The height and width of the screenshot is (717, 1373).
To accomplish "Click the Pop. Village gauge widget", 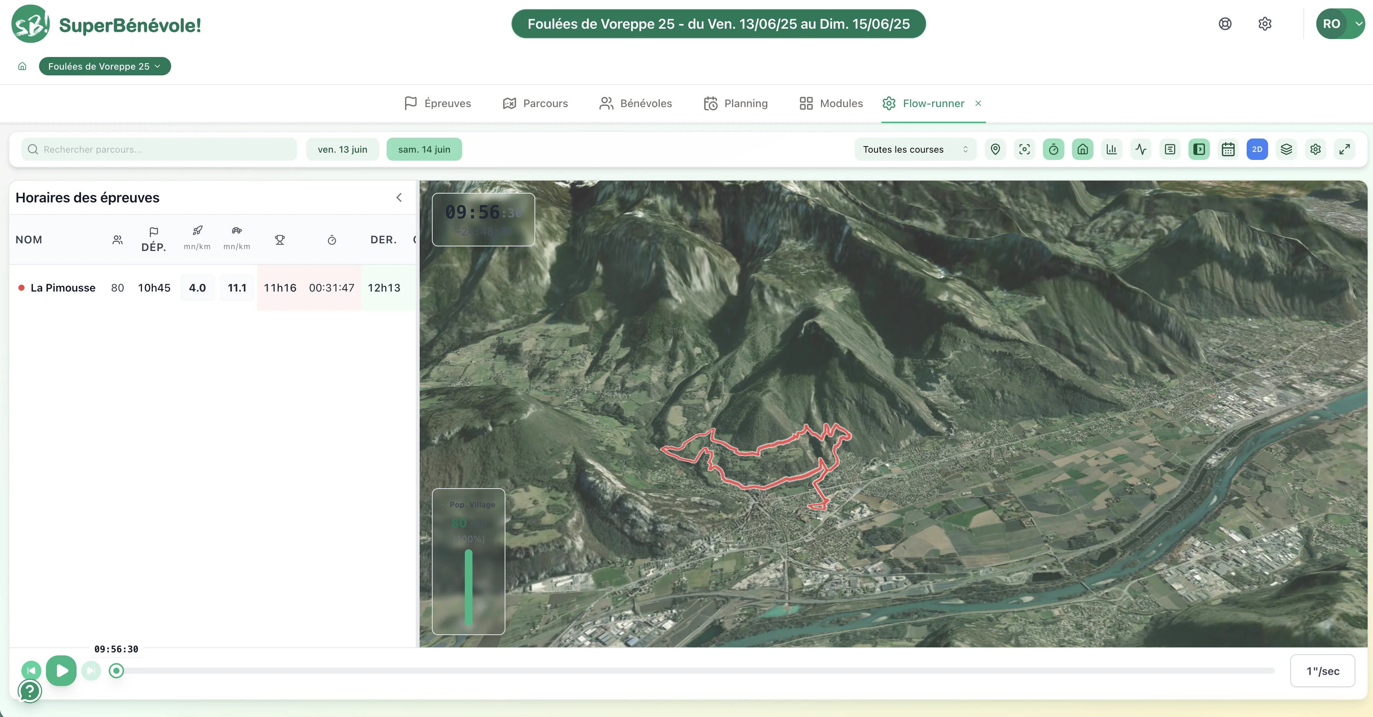I will [468, 561].
